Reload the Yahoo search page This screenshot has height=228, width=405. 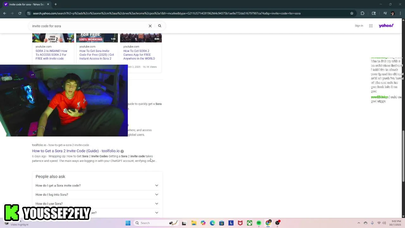[20, 13]
